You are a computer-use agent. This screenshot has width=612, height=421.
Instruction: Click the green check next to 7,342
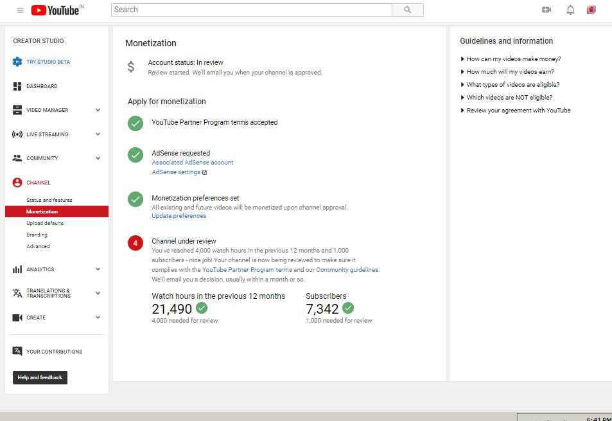point(348,308)
